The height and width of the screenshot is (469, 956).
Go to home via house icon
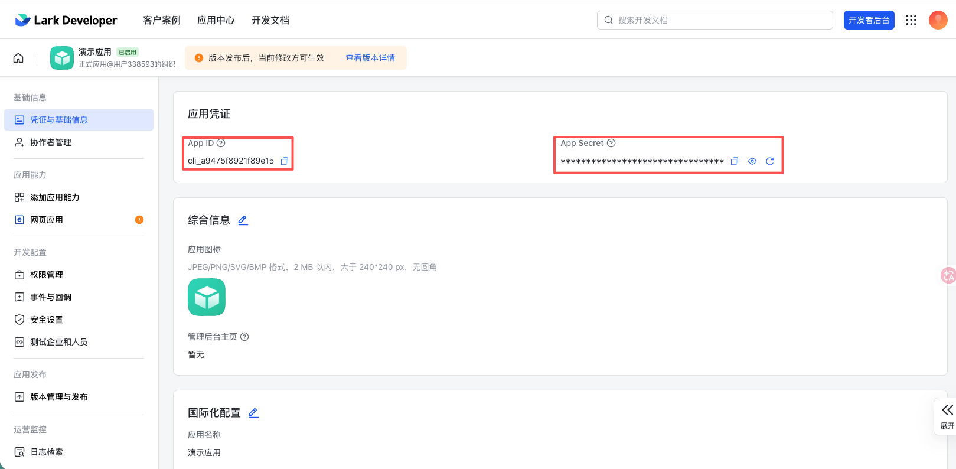18,58
